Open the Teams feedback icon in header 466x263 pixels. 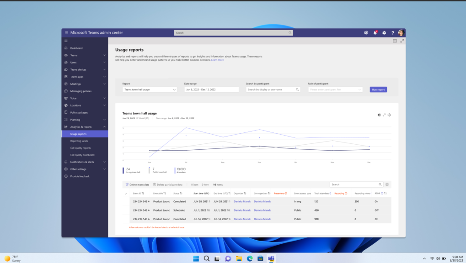[366, 33]
